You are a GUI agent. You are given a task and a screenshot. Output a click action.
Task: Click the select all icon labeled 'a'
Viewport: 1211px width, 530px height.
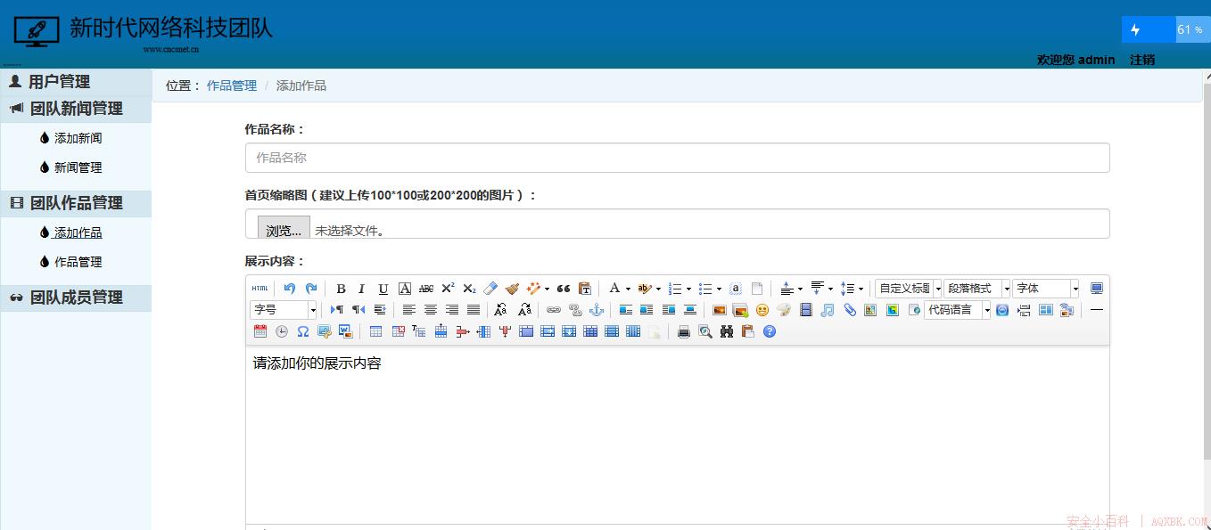pos(735,289)
